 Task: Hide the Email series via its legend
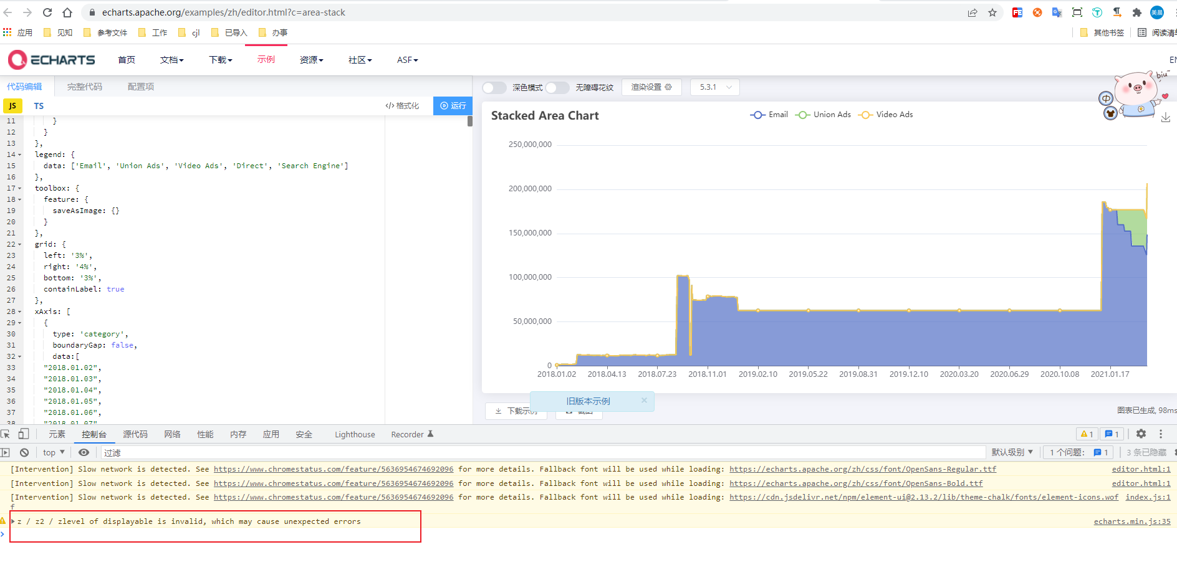[769, 115]
